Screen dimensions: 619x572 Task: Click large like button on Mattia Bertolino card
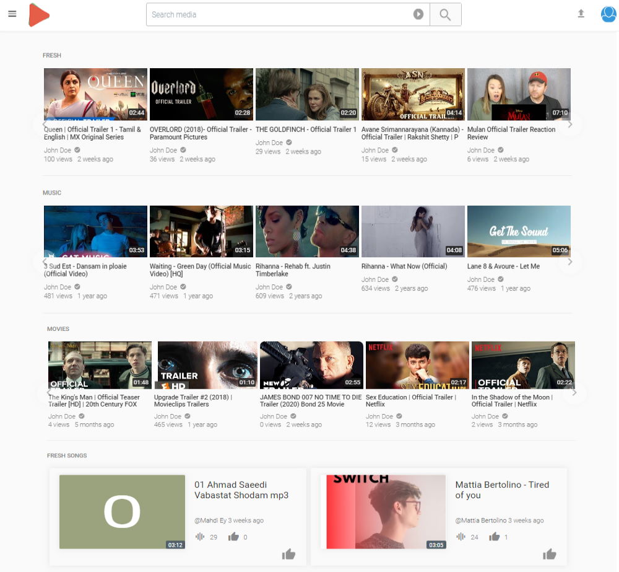click(x=550, y=554)
